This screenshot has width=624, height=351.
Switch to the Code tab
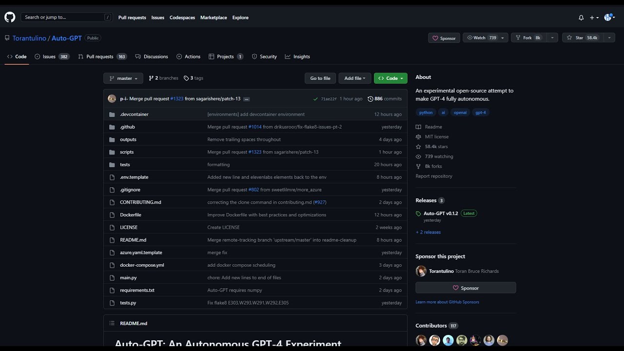[x=17, y=57]
